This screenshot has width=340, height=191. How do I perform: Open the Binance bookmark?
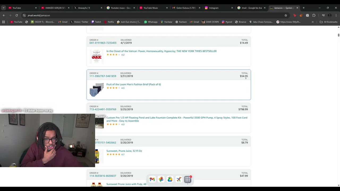coord(240,22)
